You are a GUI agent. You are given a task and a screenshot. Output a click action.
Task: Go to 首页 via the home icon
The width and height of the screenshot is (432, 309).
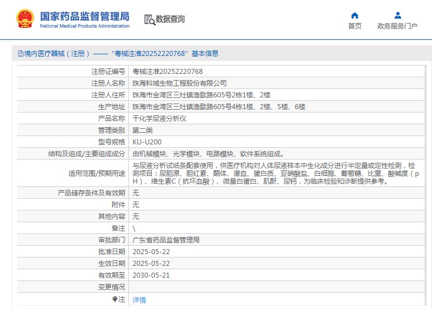coord(355,15)
